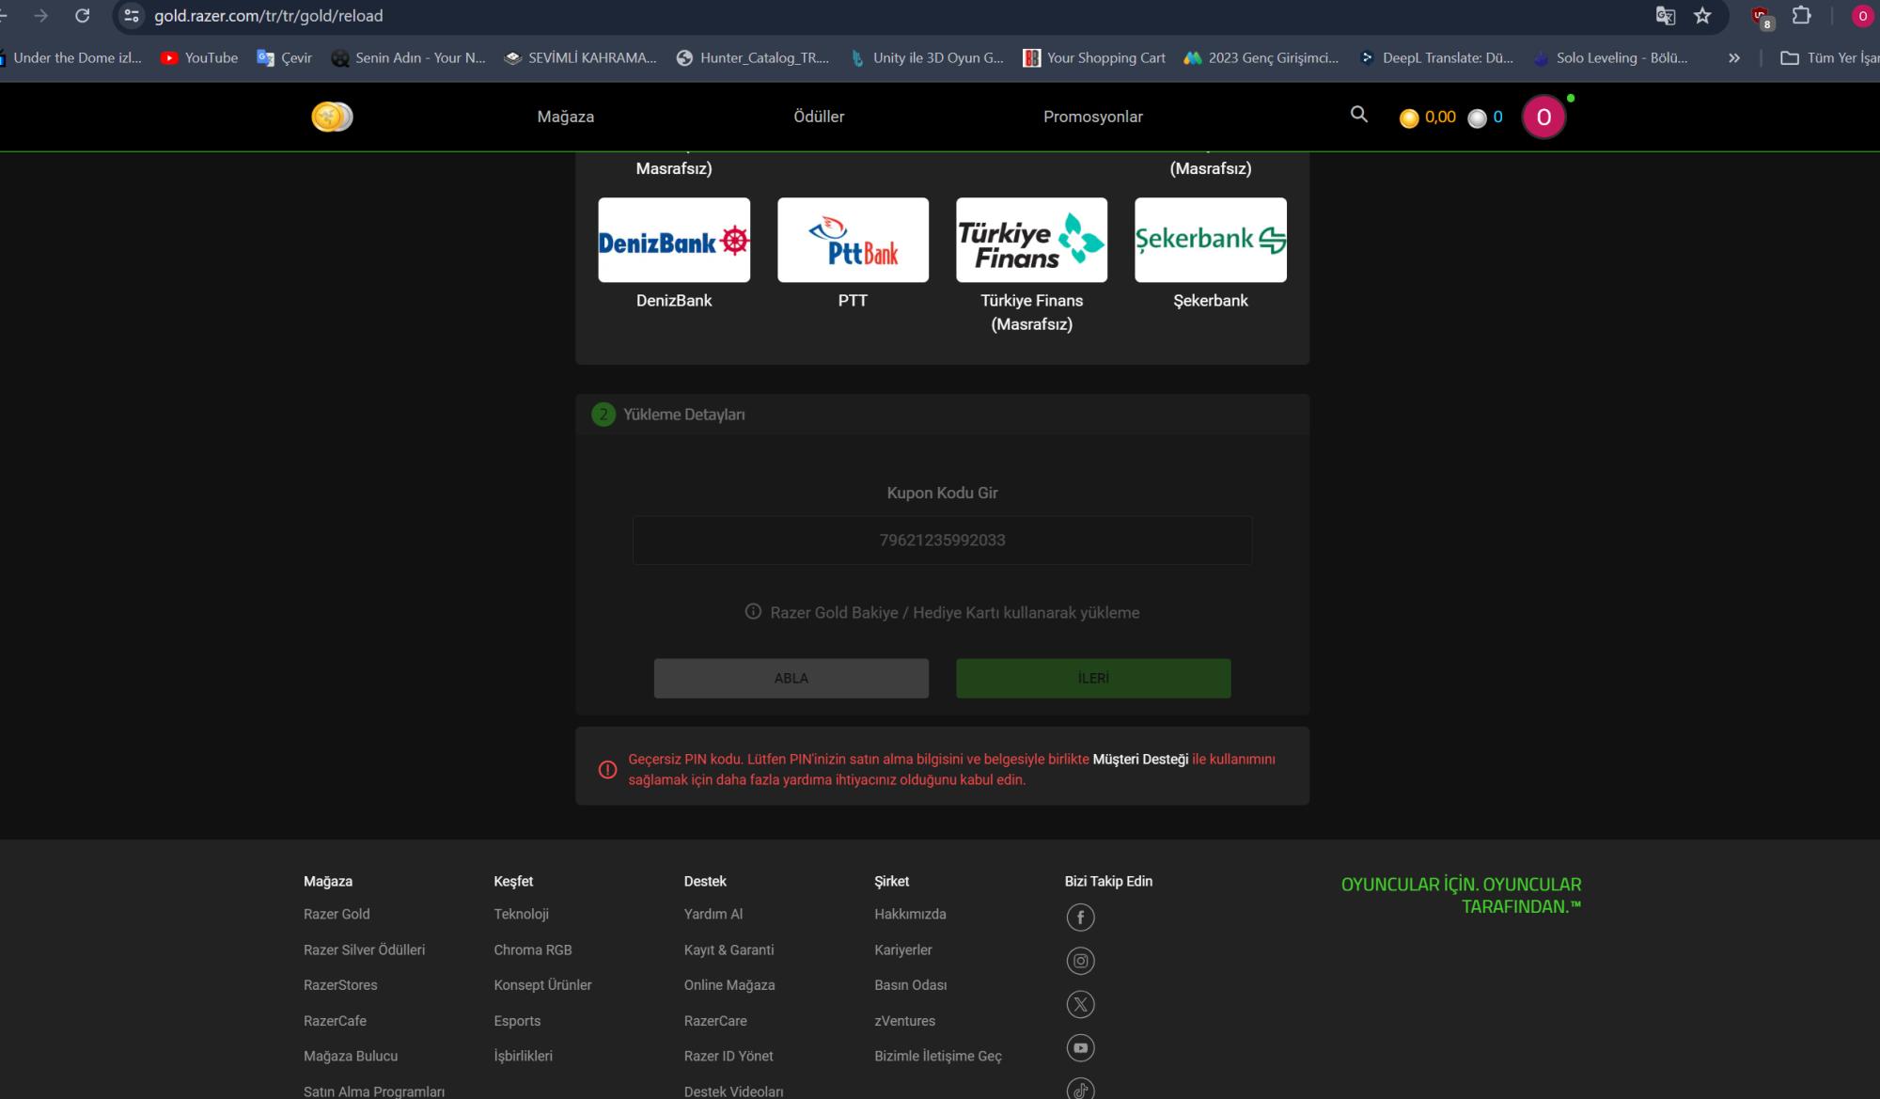Open the Müşteri Desteği link

click(x=1140, y=757)
